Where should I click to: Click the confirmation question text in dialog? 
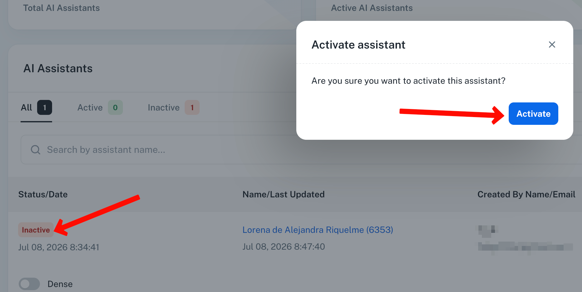408,81
